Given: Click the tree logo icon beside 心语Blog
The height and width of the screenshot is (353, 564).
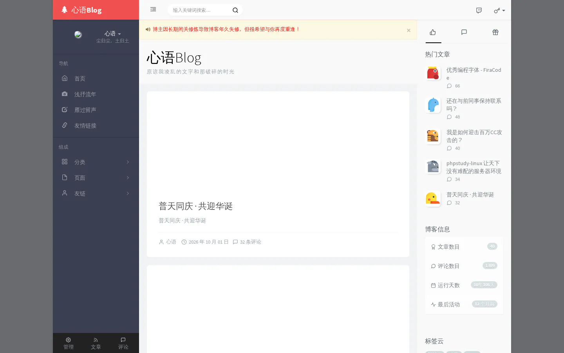Looking at the screenshot, I should coord(65,9).
